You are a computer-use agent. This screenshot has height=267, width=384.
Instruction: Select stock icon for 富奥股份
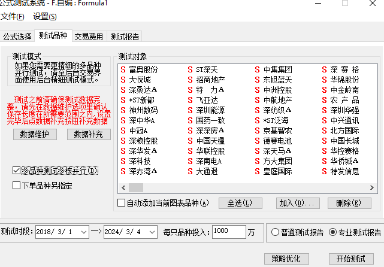[x=123, y=70]
